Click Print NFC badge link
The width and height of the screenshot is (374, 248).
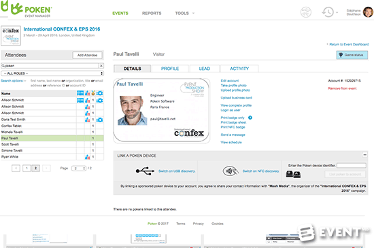point(233,127)
